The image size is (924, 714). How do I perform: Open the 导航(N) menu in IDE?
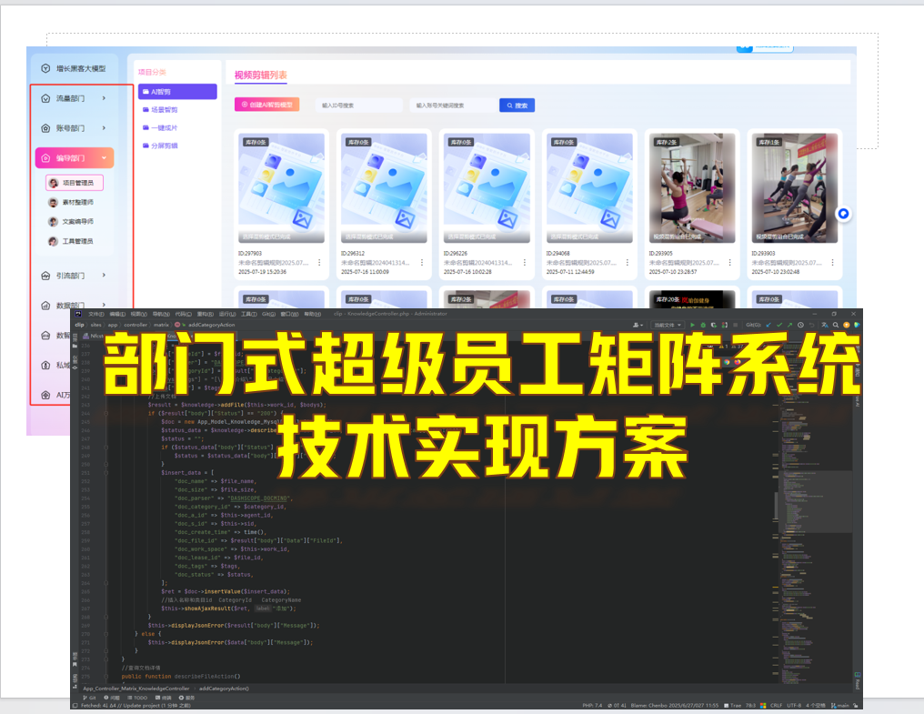pos(162,314)
